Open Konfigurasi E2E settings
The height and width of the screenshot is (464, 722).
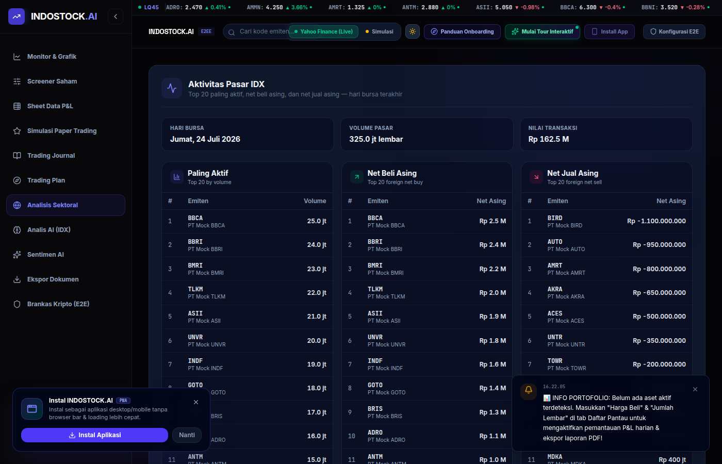[674, 31]
